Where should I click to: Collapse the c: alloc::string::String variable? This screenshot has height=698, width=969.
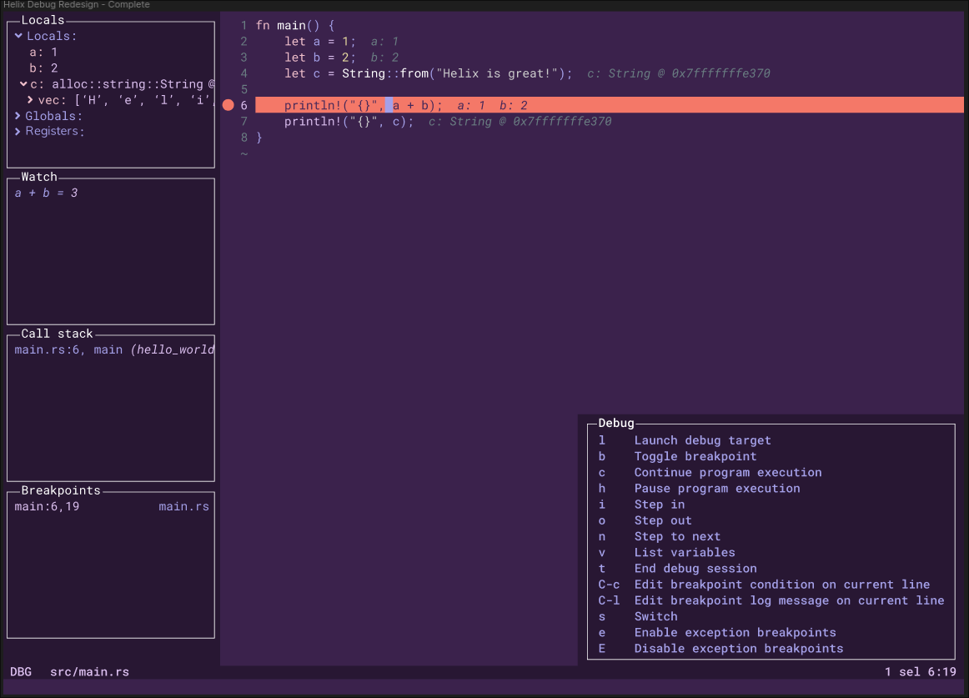click(x=23, y=83)
